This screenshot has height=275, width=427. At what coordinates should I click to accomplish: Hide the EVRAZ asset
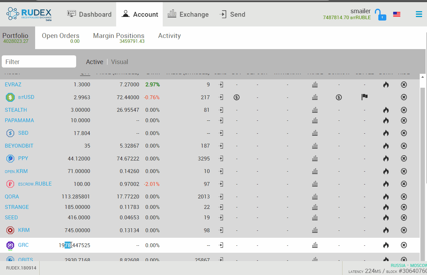pos(404,85)
